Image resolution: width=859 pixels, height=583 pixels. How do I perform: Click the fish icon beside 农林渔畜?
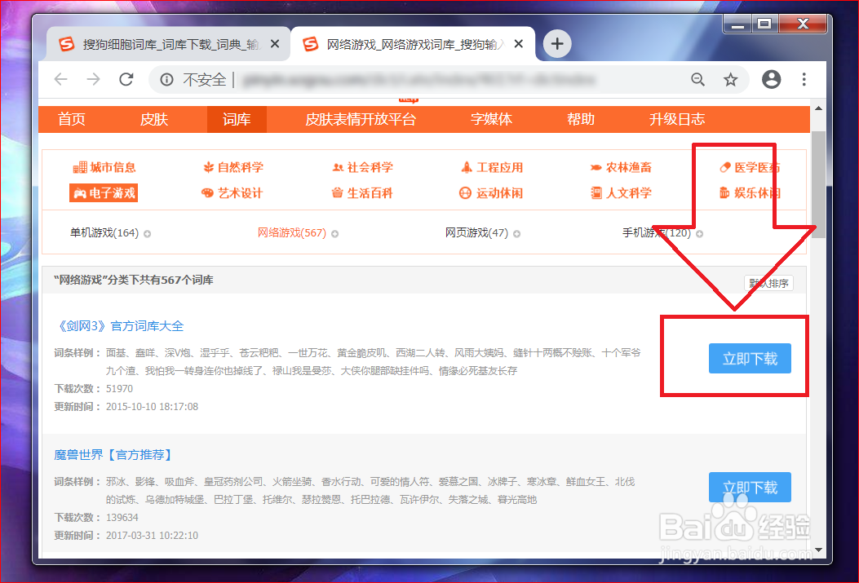[x=596, y=167]
